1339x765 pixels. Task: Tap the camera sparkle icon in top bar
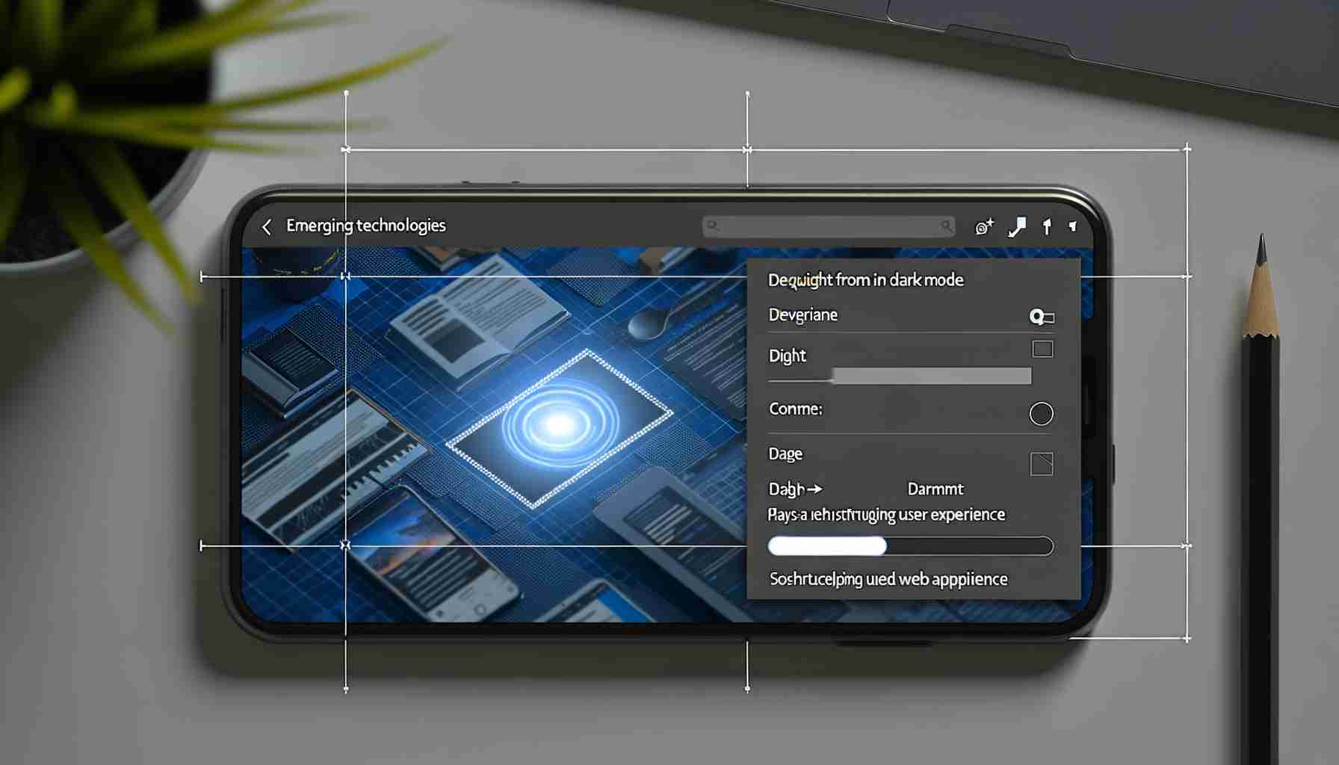tap(984, 227)
